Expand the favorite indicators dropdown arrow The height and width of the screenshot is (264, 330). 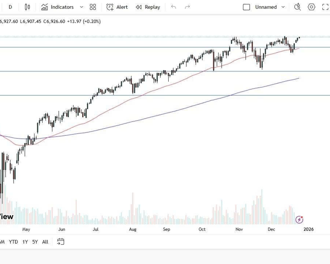[82, 7]
